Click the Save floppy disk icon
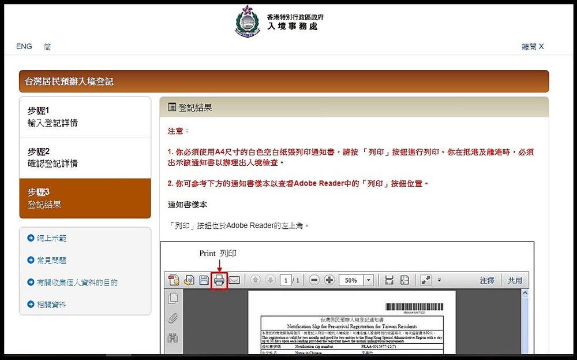Screen dimensions: 577x360 204,280
